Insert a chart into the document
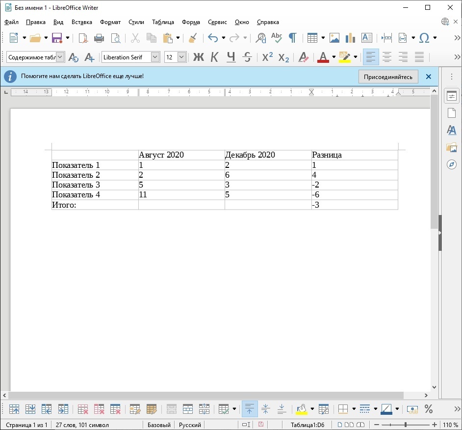 [350, 38]
